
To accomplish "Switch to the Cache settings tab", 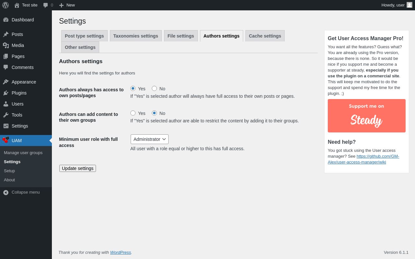I will [x=265, y=36].
